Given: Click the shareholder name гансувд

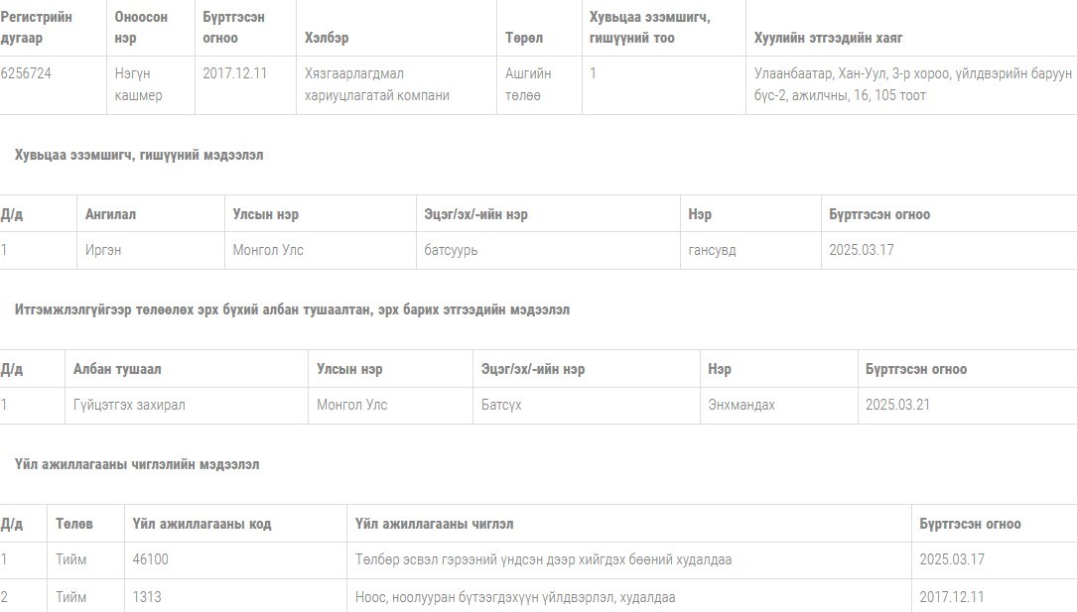Looking at the screenshot, I should [712, 250].
